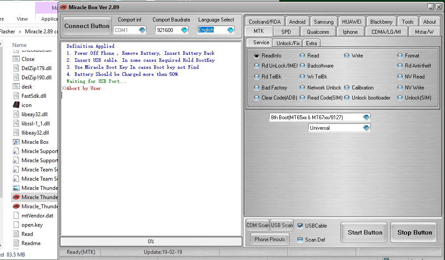This screenshot has width=445, height=260.
Task: Click the Connect Button
Action: coord(87,26)
